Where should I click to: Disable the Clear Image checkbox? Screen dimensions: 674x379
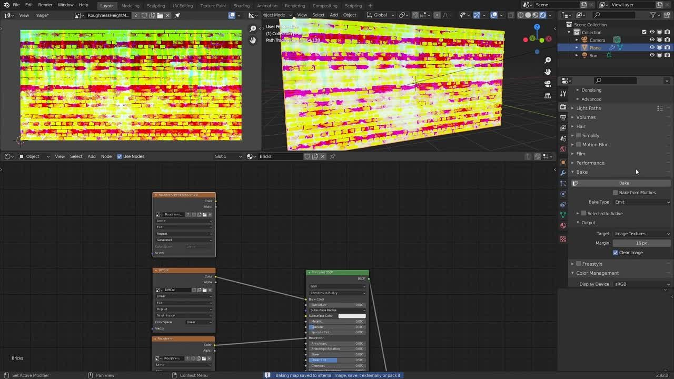[x=616, y=252]
